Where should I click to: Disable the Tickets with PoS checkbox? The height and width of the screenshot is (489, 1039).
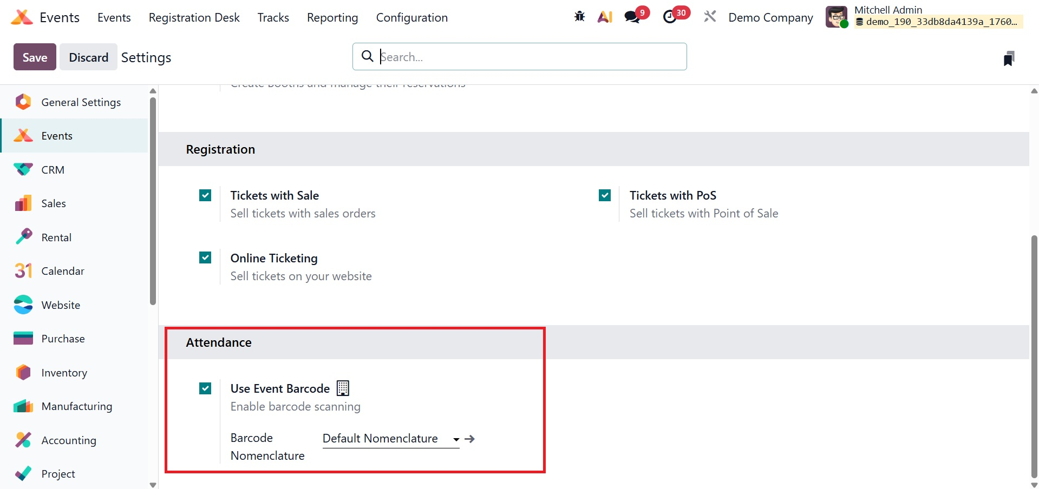tap(605, 195)
